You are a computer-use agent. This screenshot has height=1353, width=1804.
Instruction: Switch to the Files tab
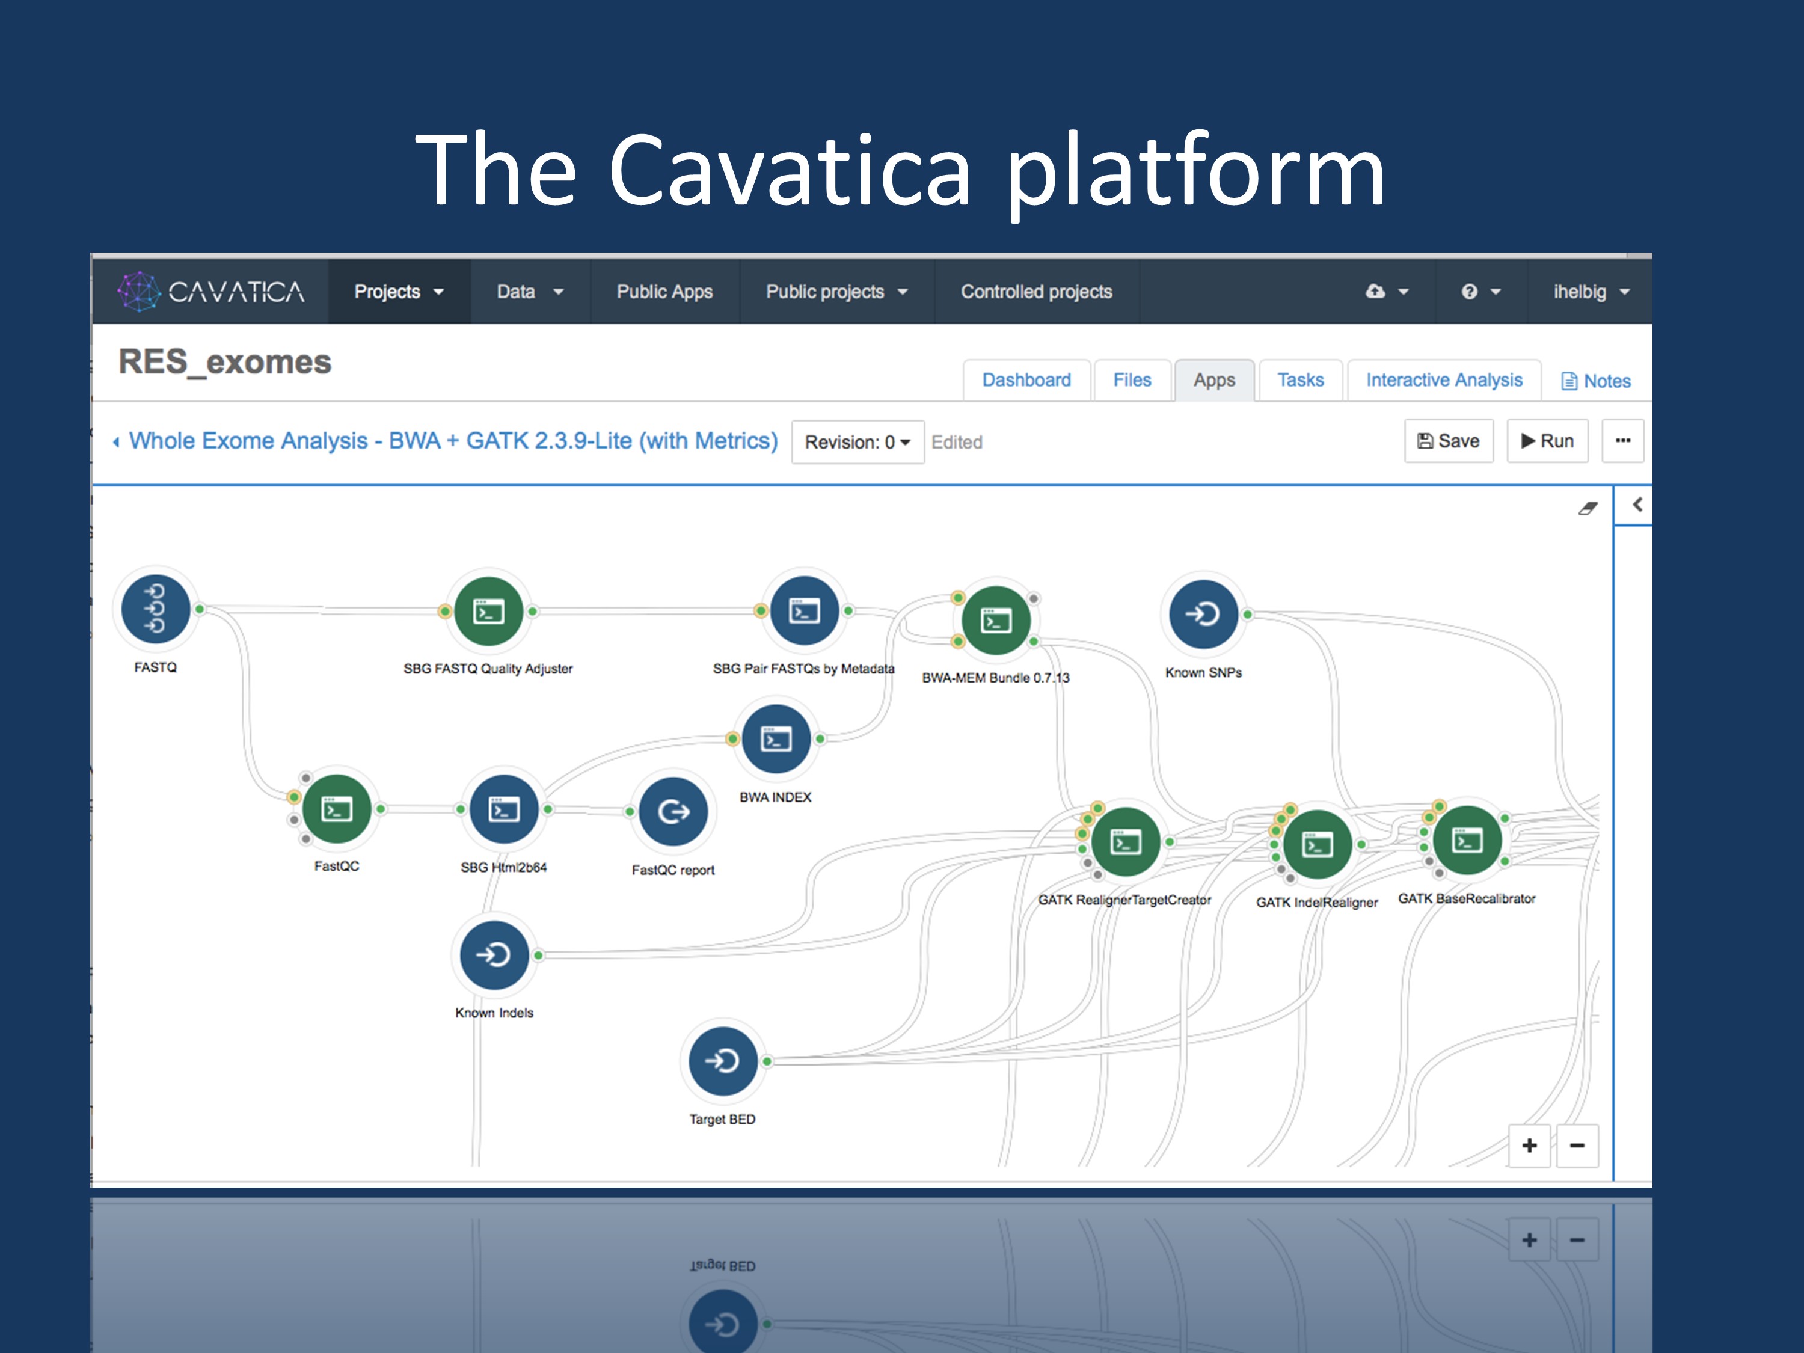pyautogui.click(x=1132, y=380)
